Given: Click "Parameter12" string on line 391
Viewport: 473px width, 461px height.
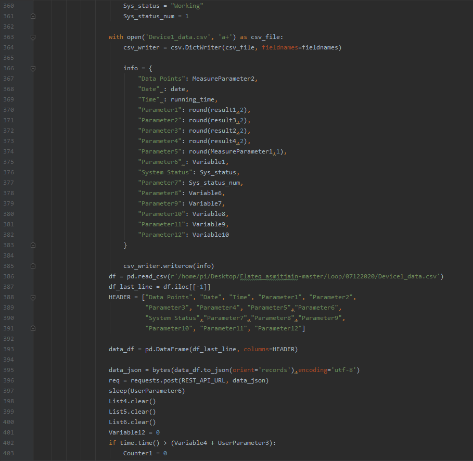Looking at the screenshot, I should (x=278, y=328).
